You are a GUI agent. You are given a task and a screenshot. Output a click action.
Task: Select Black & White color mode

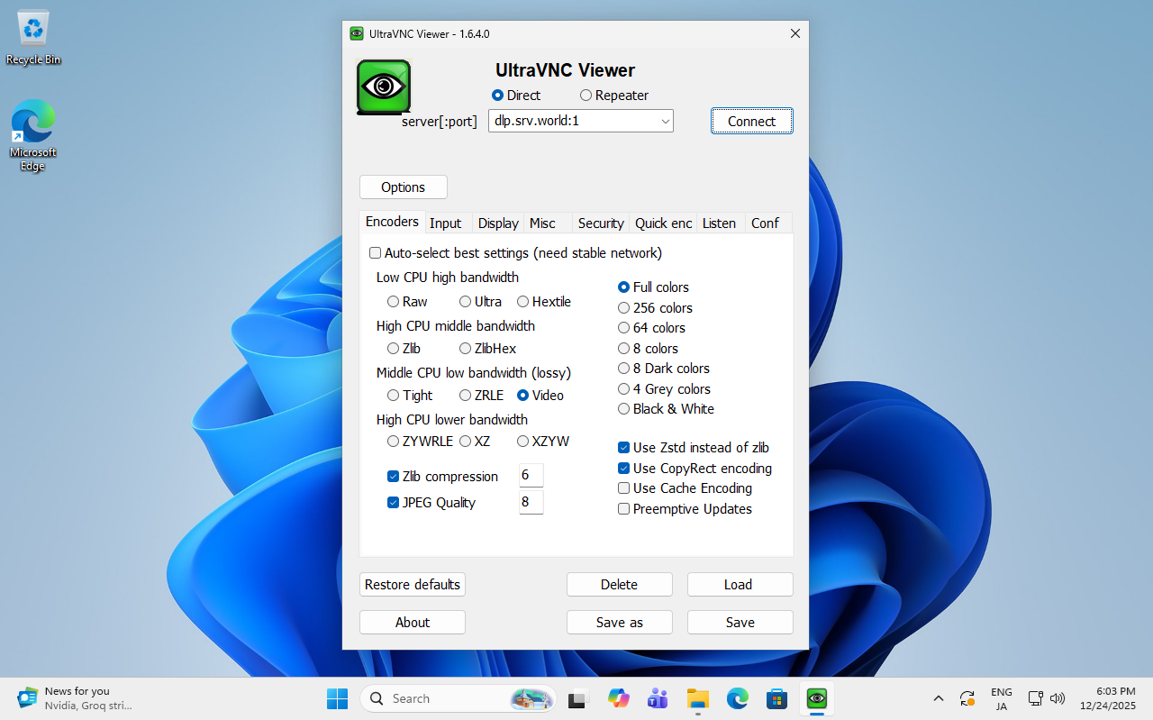[x=623, y=408]
